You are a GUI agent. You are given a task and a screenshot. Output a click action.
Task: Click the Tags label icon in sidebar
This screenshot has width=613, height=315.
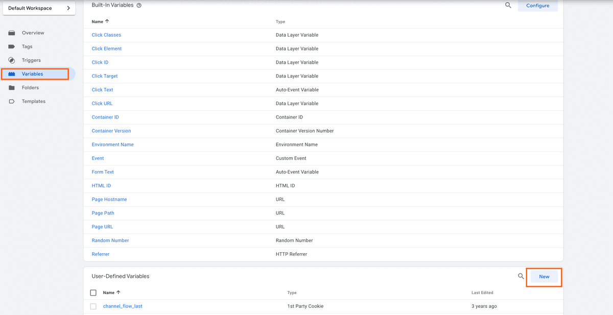pos(12,46)
